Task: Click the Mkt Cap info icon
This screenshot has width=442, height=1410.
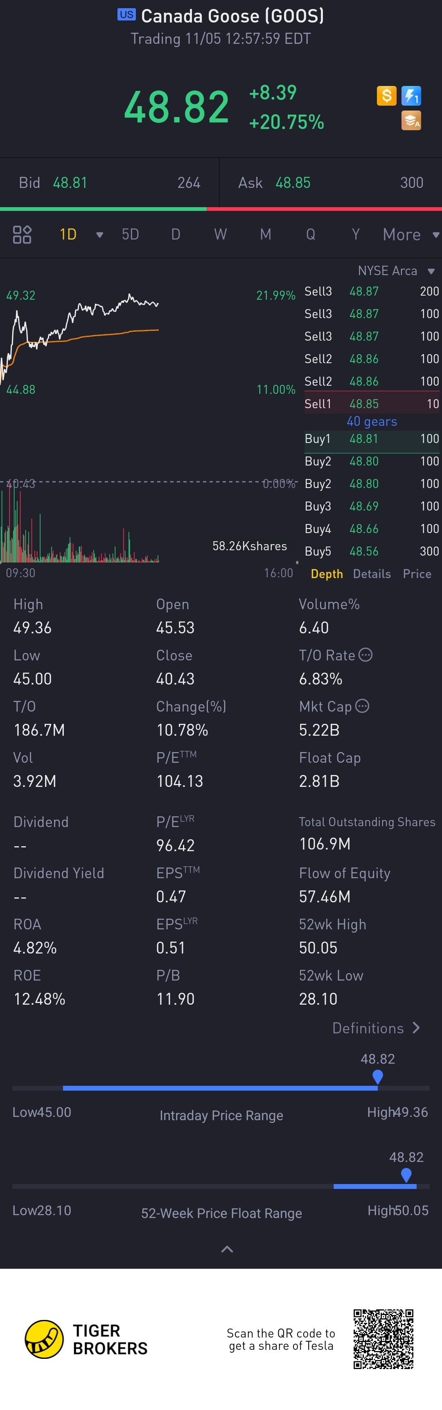Action: 362,706
